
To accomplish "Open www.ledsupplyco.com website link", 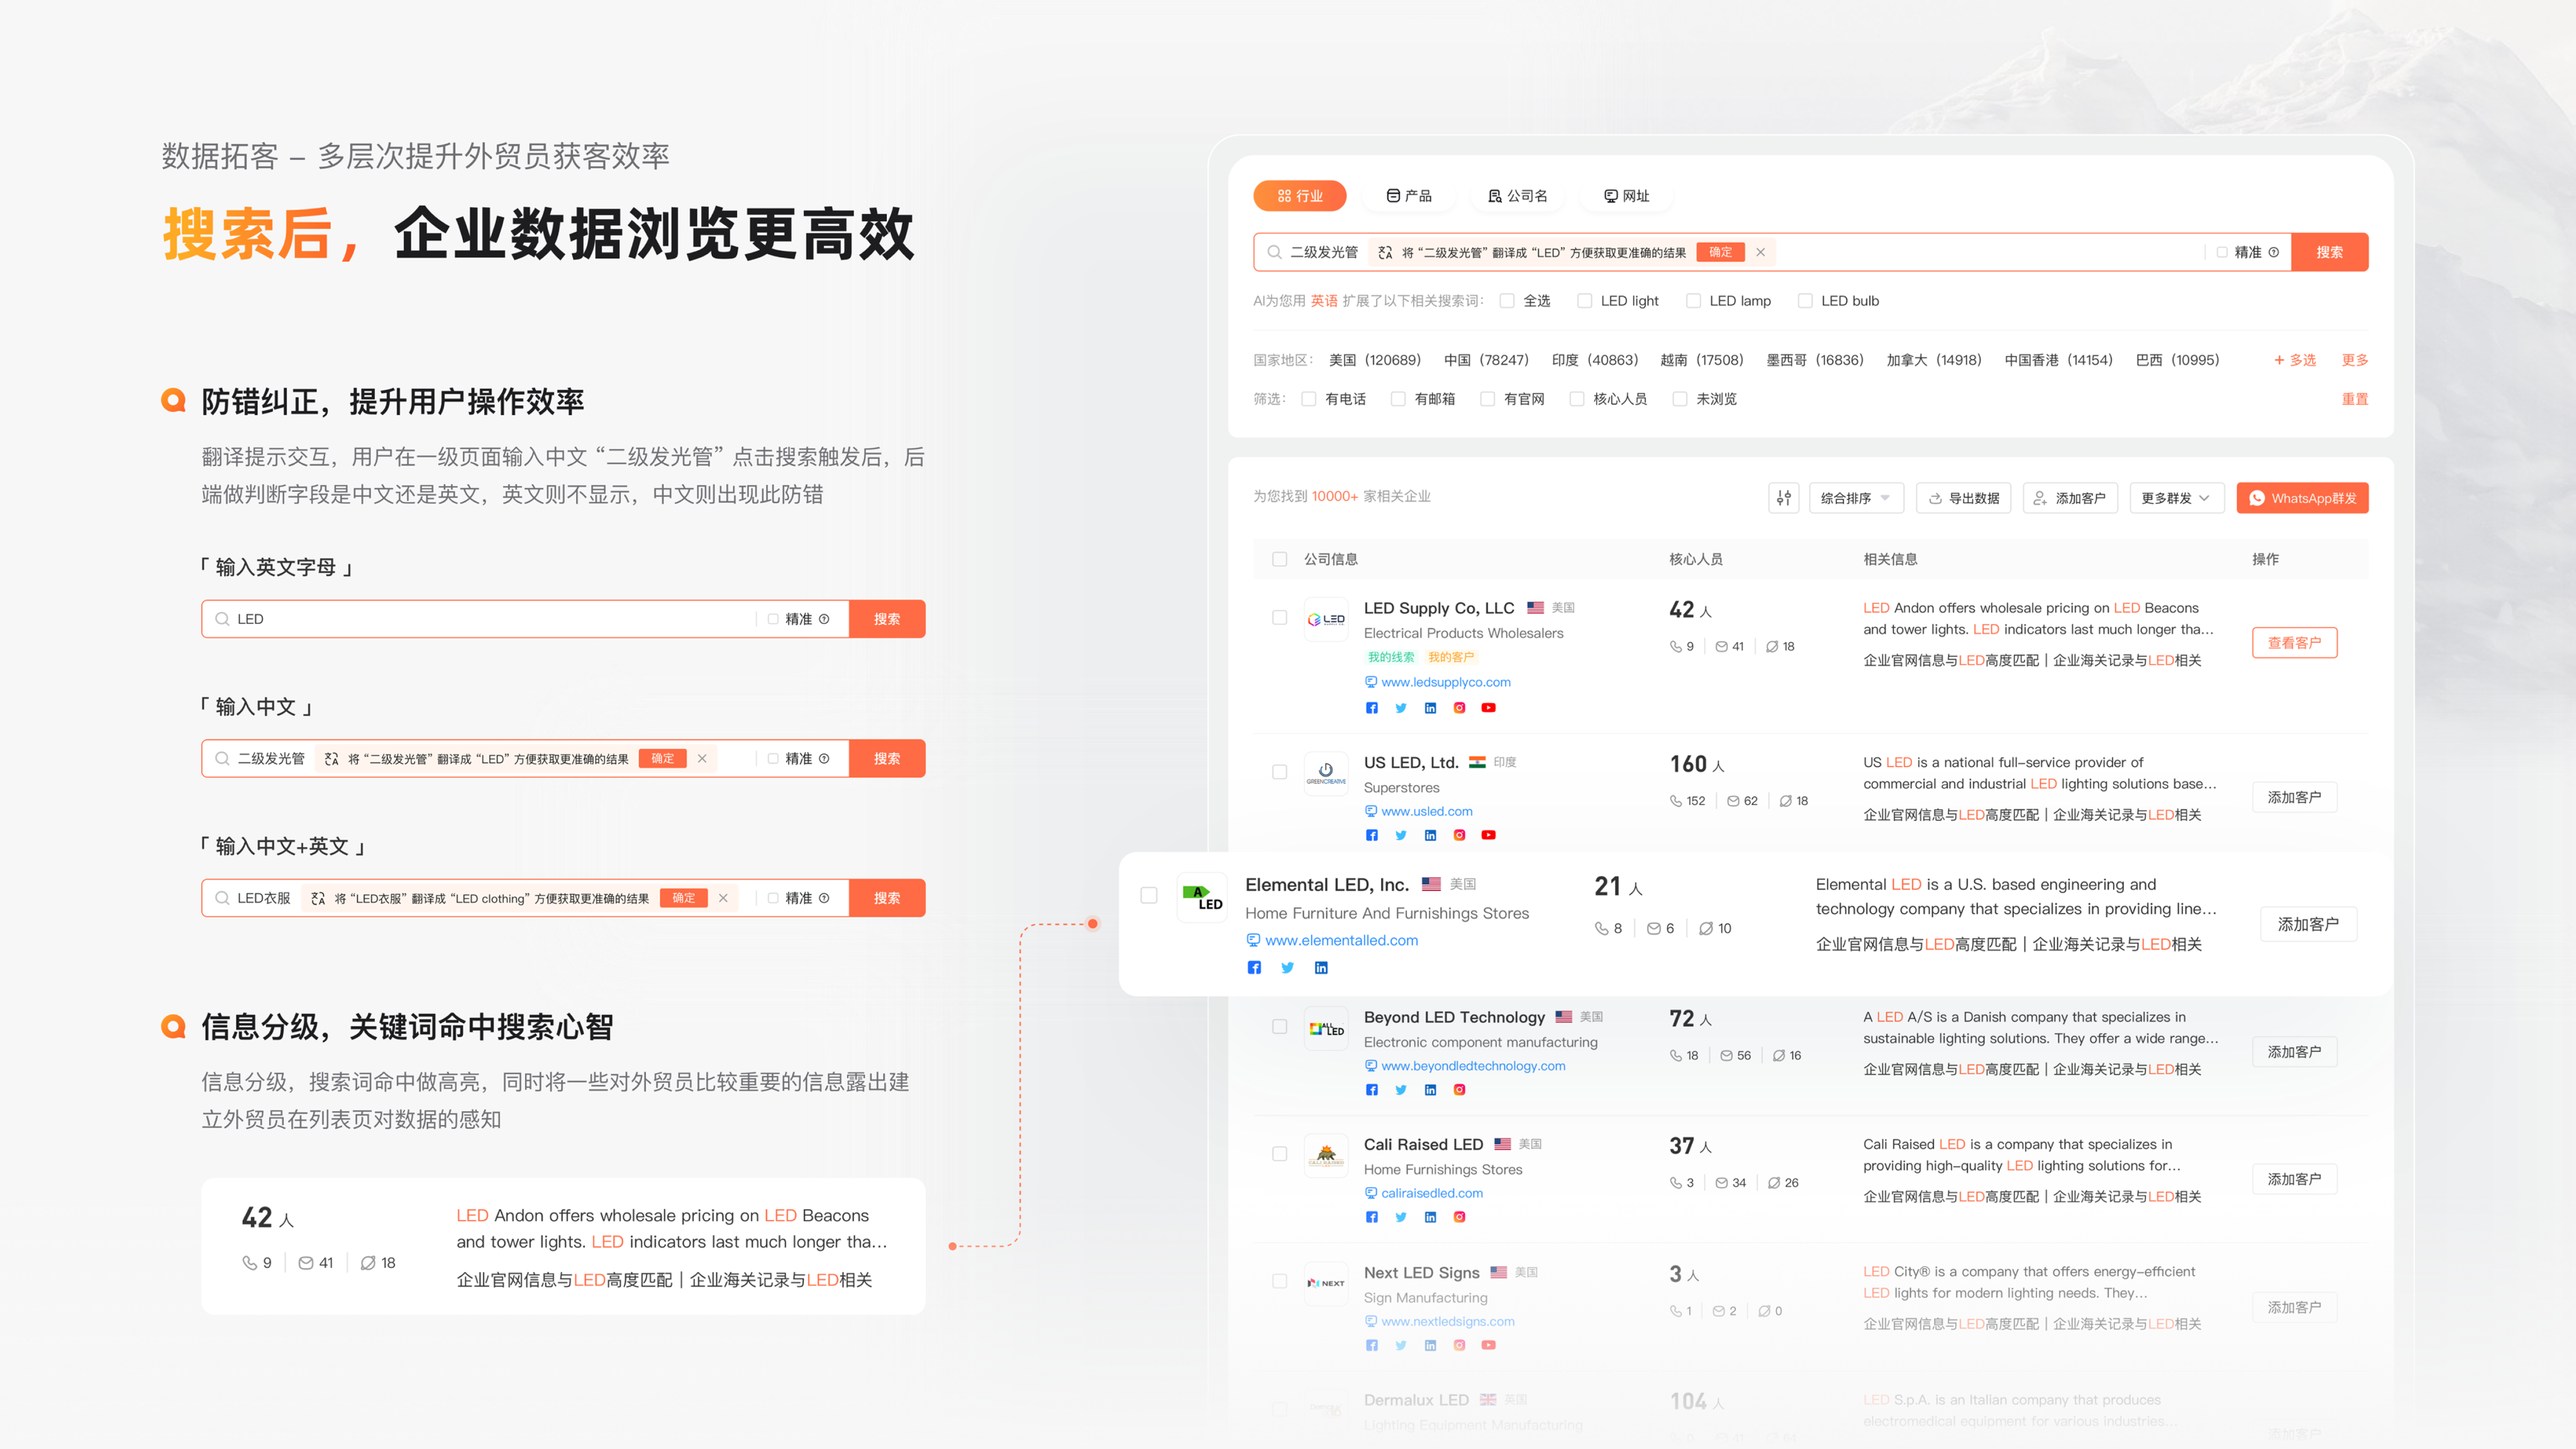I will 1445,682.
